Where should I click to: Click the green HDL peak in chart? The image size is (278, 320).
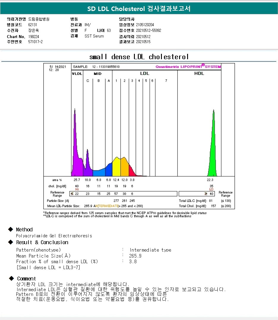(x=213, y=149)
